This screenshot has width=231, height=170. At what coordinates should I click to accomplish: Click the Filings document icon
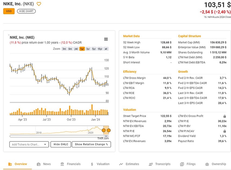pyautogui.click(x=182, y=164)
